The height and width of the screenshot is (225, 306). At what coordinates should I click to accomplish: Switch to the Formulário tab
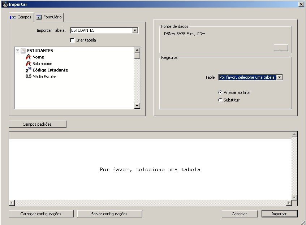(x=49, y=17)
